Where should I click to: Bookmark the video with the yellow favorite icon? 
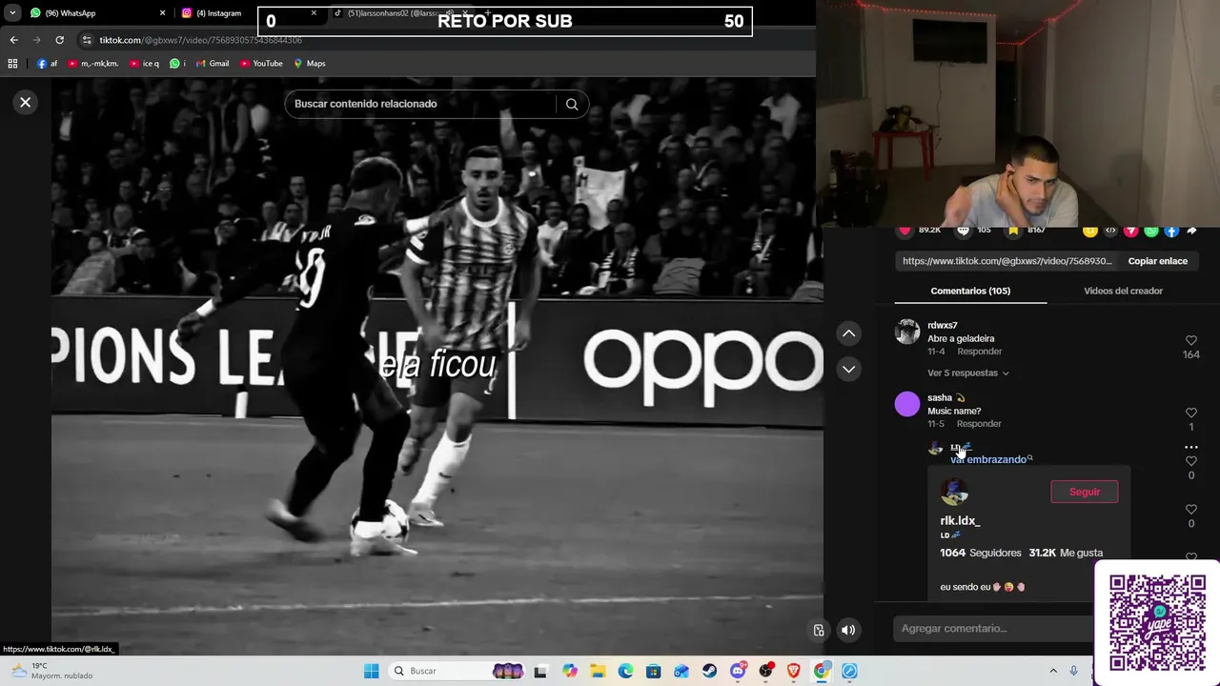(x=1014, y=231)
